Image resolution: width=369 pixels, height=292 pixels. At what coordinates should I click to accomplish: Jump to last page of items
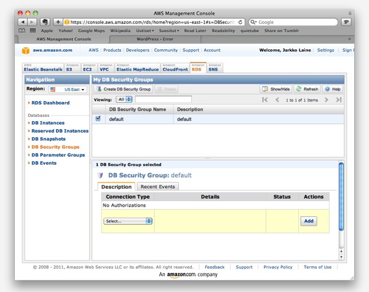[338, 100]
